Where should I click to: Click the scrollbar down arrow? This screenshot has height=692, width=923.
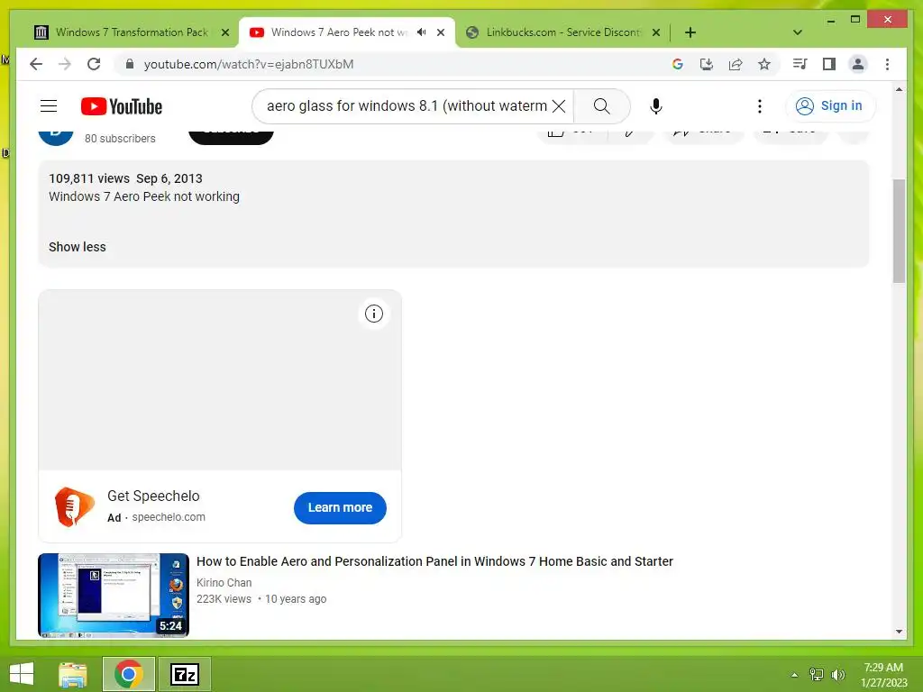(x=899, y=632)
